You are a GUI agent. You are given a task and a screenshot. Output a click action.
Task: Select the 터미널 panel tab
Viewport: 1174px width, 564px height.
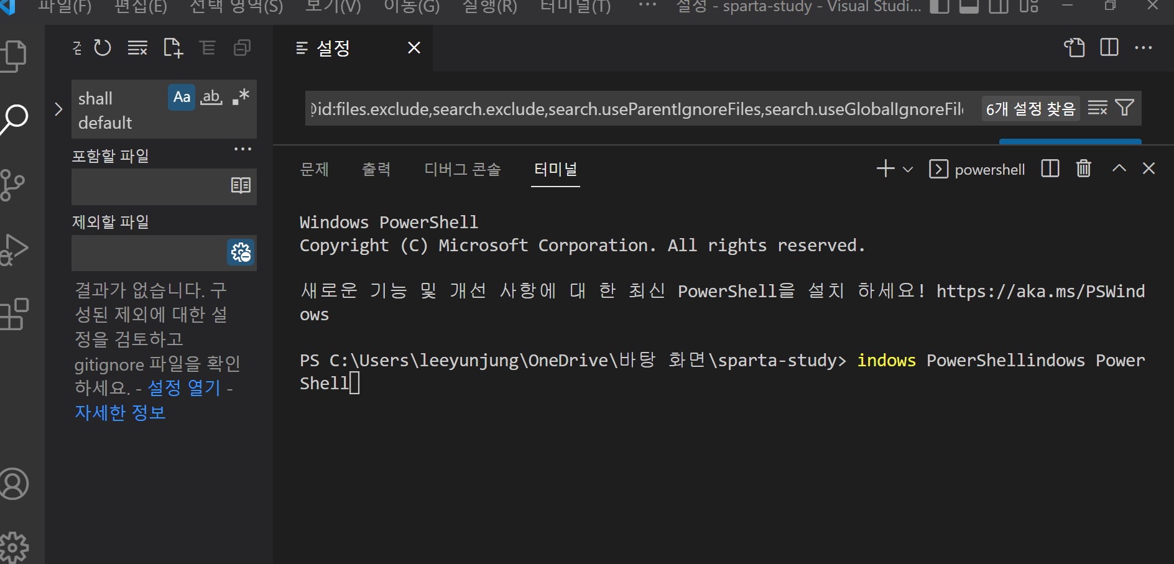556,169
